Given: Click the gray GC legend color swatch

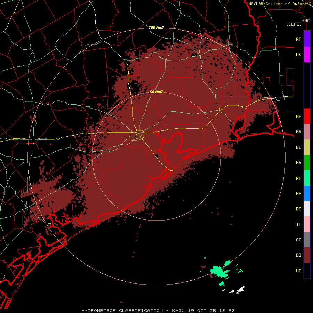Looking at the screenshot, I should pyautogui.click(x=307, y=240).
